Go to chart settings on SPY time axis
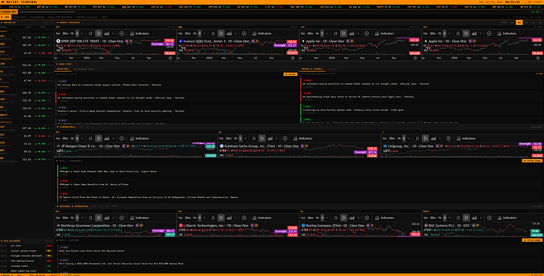 point(170,58)
